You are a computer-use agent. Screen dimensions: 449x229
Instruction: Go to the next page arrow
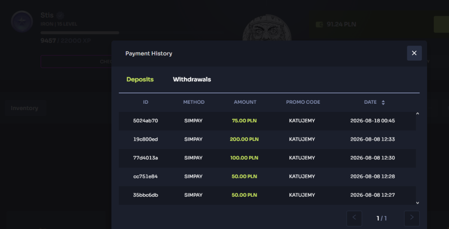click(x=412, y=218)
